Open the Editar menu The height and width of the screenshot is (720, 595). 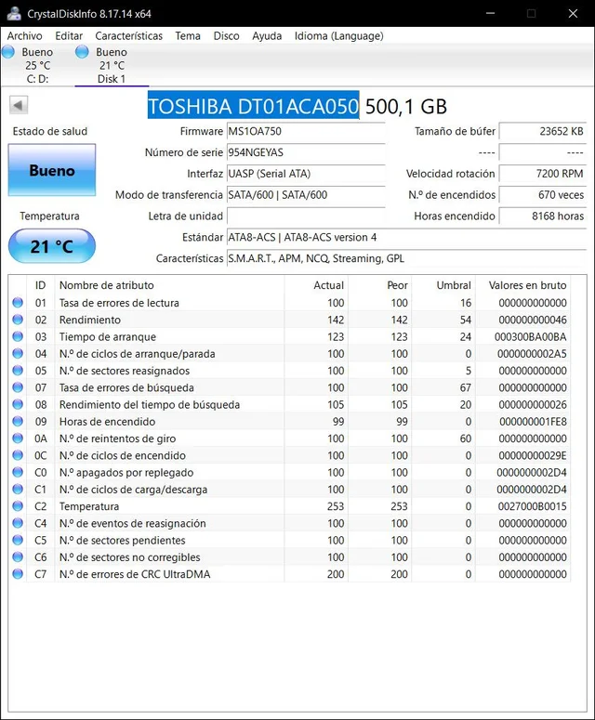(69, 36)
